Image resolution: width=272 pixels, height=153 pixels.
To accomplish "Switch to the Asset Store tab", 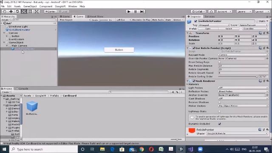I will (x=95, y=17).
